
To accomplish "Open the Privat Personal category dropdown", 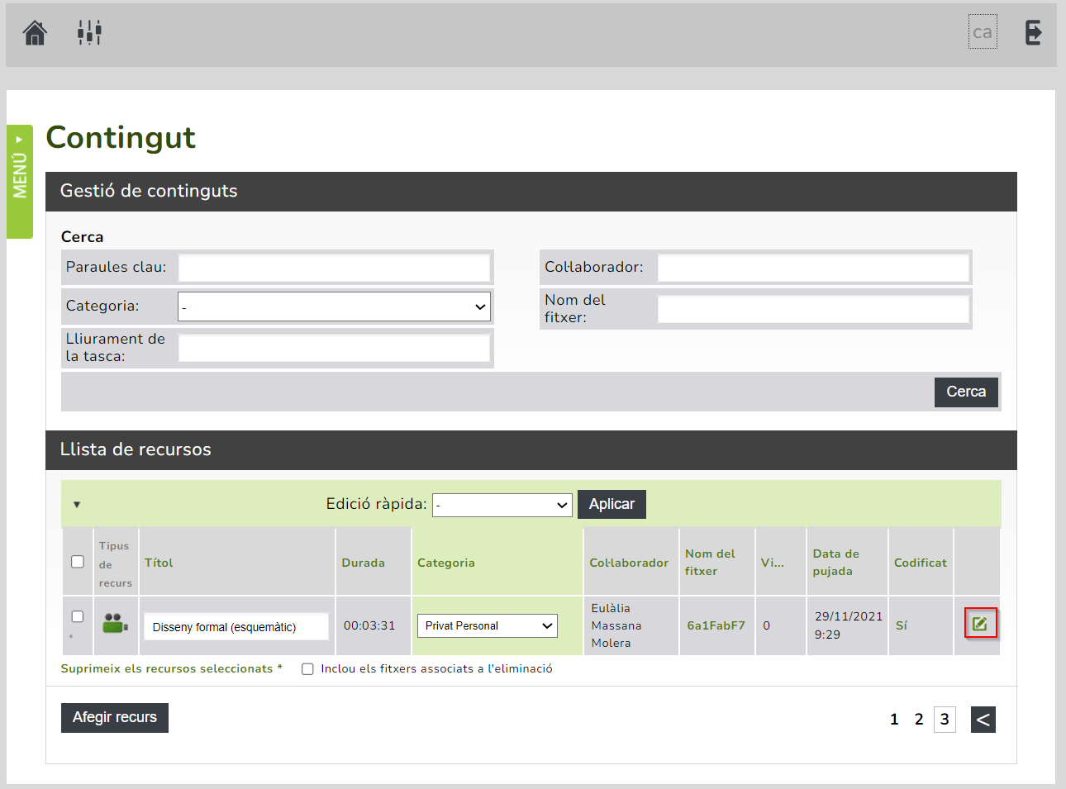I will coord(488,625).
